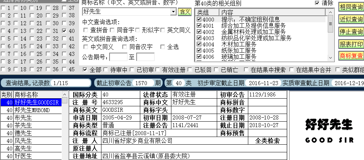This screenshot has width=364, height=160.
Task: Click the announcement period end field
Action: pos(145,57)
